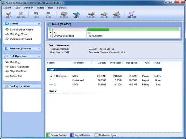Collapse the Wizards panel
The height and width of the screenshot is (139, 186).
(39, 24)
